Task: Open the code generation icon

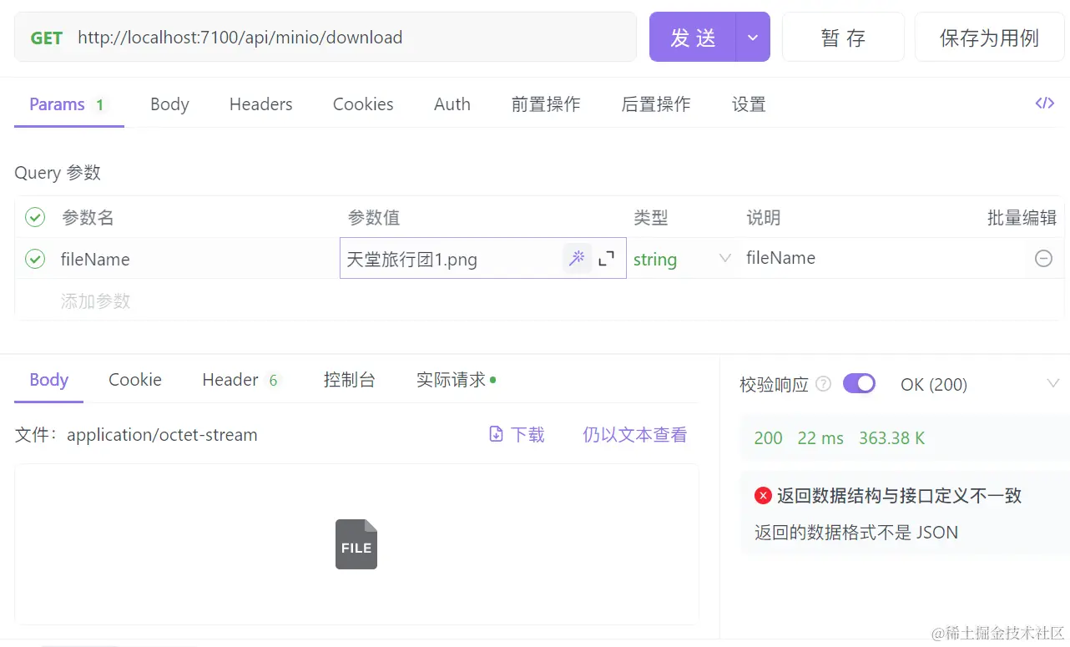Action: [x=1044, y=104]
